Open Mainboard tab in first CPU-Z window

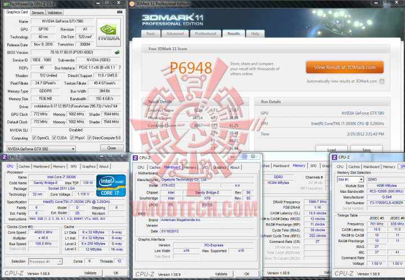click(41, 166)
